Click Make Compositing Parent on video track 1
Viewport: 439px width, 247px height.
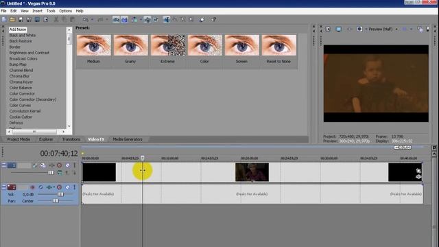tap(67, 173)
